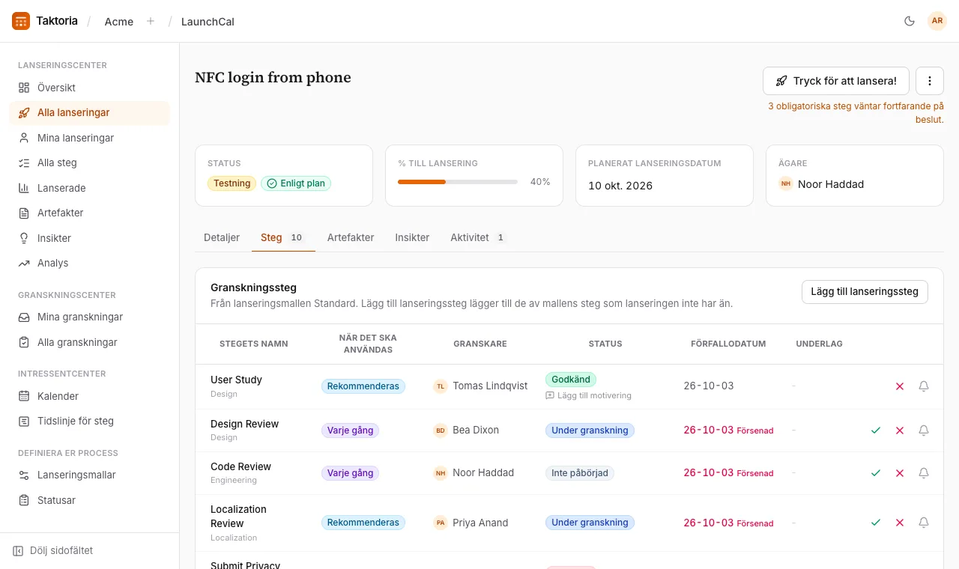This screenshot has height=569, width=959.
Task: Open Lanseringsmallar in the sidebar
Action: point(90,475)
